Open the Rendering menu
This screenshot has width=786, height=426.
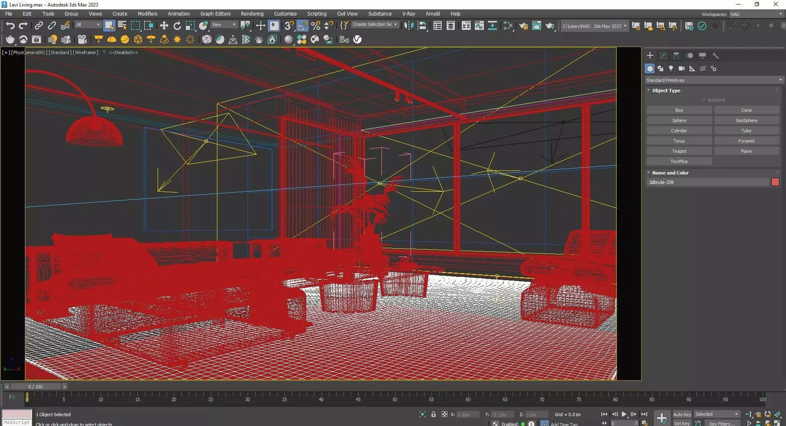(252, 14)
